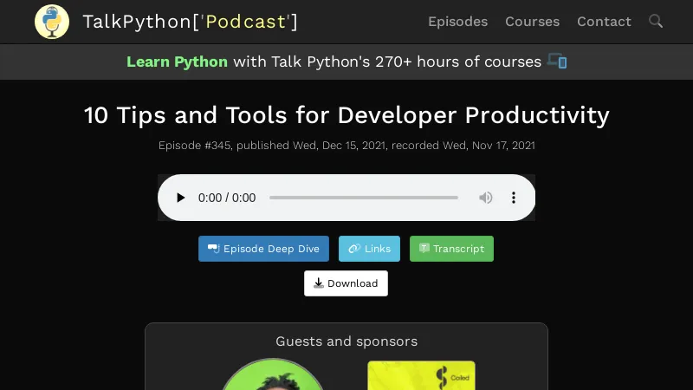Seek using the audio progress bar
The image size is (693, 390).
[364, 198]
